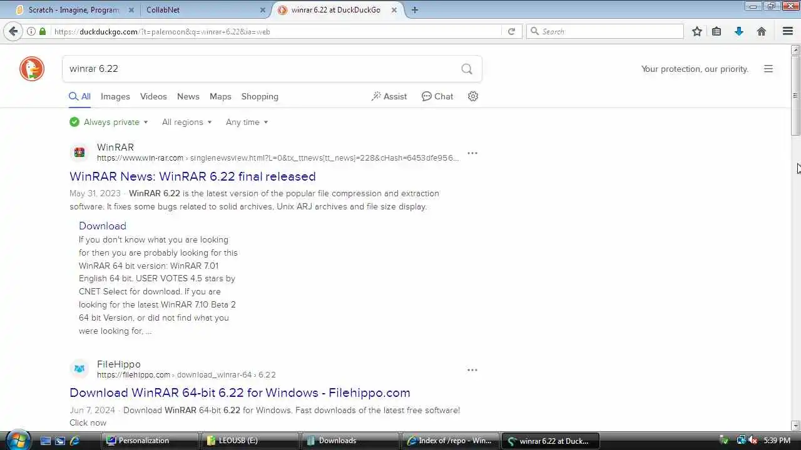The height and width of the screenshot is (450, 801).
Task: Click the browser back arrow button
Action: (x=13, y=31)
